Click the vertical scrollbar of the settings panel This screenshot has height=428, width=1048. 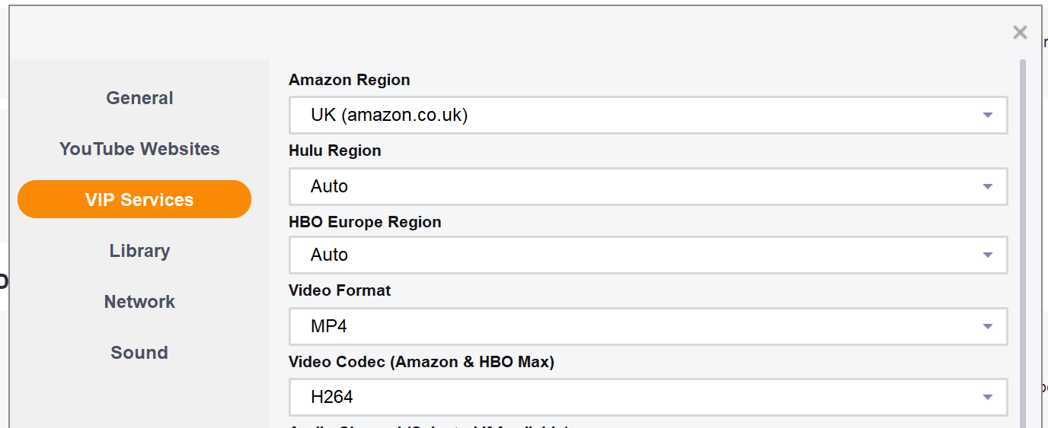click(x=1023, y=228)
